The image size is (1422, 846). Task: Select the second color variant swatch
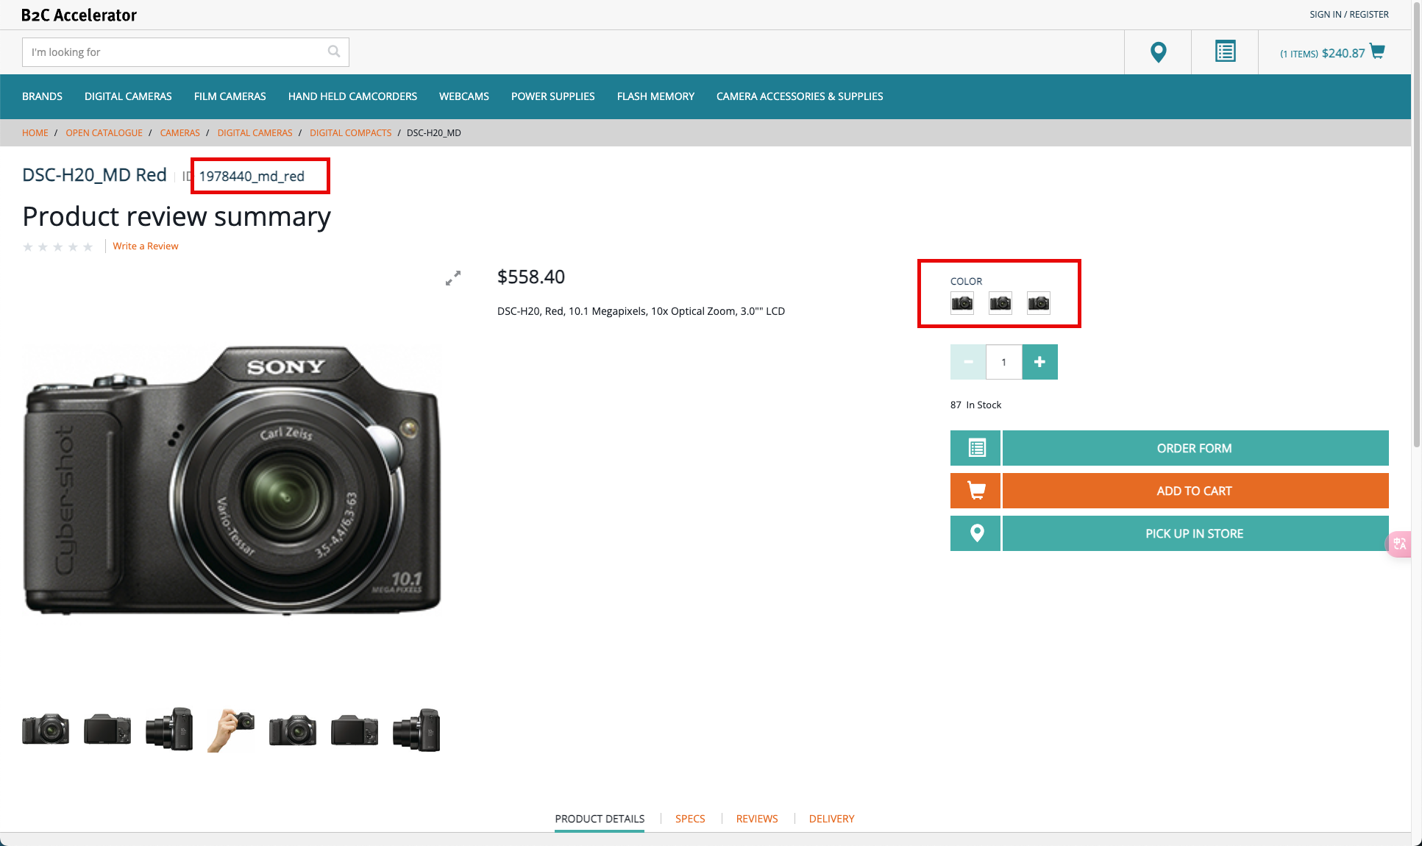tap(1000, 303)
